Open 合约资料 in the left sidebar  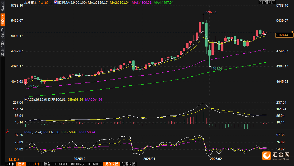2,49
